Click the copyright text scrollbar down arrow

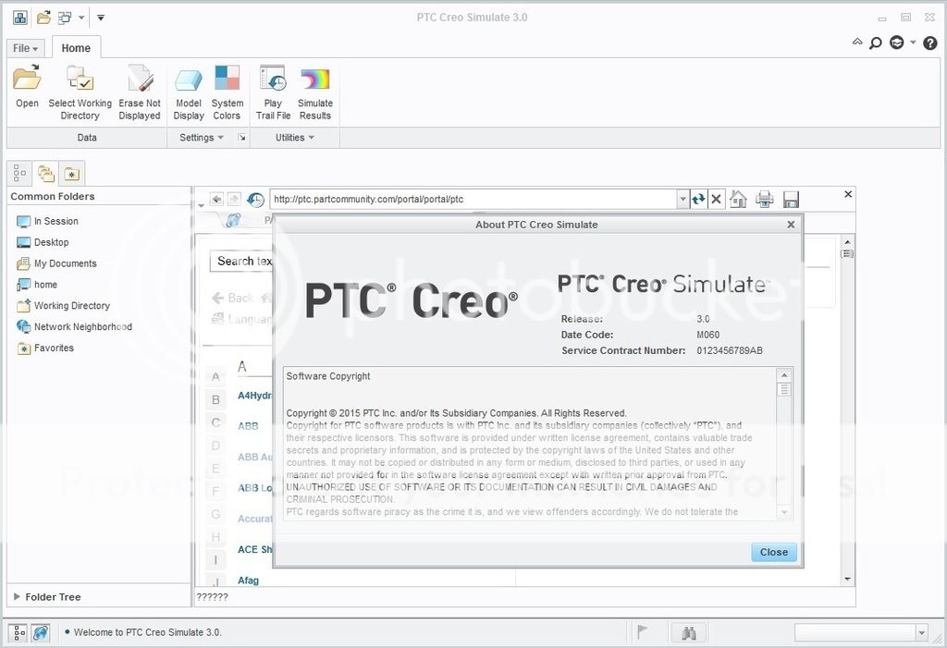(x=784, y=512)
